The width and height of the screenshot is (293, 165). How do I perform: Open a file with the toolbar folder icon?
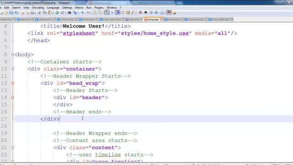5,12
